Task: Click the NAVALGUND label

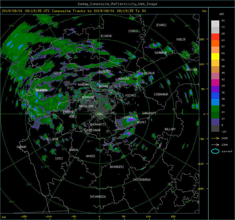Action: [86, 106]
